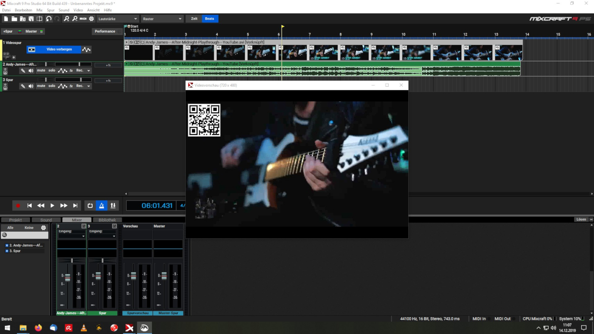Redo the action in the toolbar
Image resolution: width=594 pixels, height=334 pixels.
(x=57, y=19)
